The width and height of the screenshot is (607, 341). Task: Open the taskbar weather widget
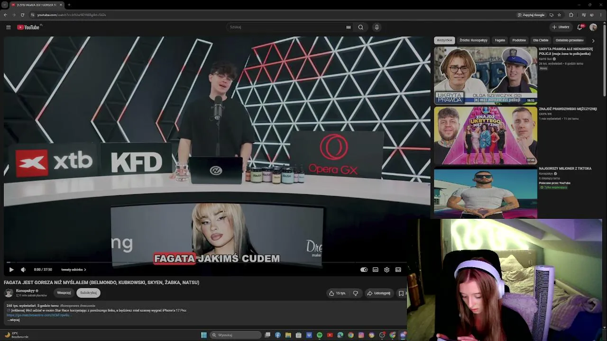click(17, 335)
